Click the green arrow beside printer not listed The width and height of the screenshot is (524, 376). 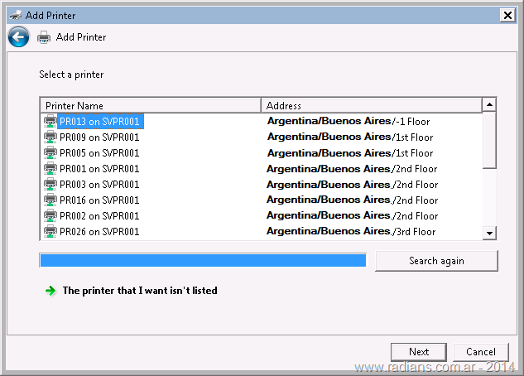click(x=50, y=291)
